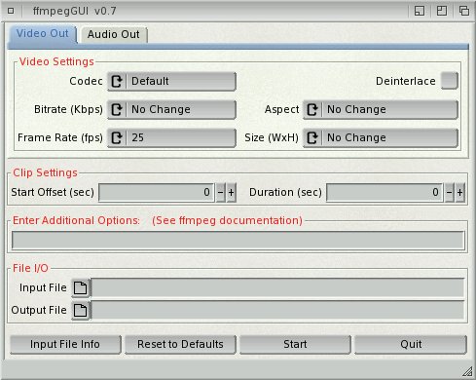Click the Quit button
Screen dimensions: 476x380
[411, 344]
